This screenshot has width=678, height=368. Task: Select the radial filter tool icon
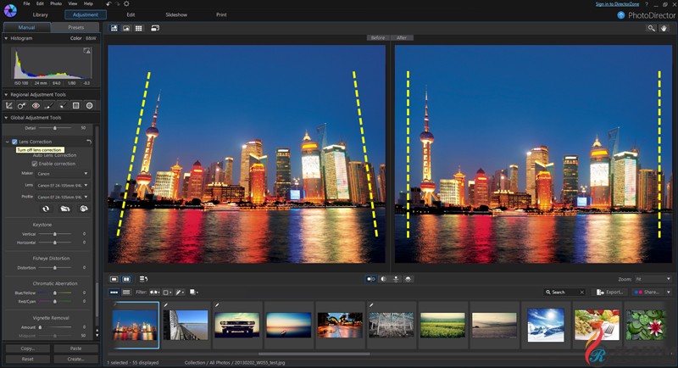click(x=89, y=105)
